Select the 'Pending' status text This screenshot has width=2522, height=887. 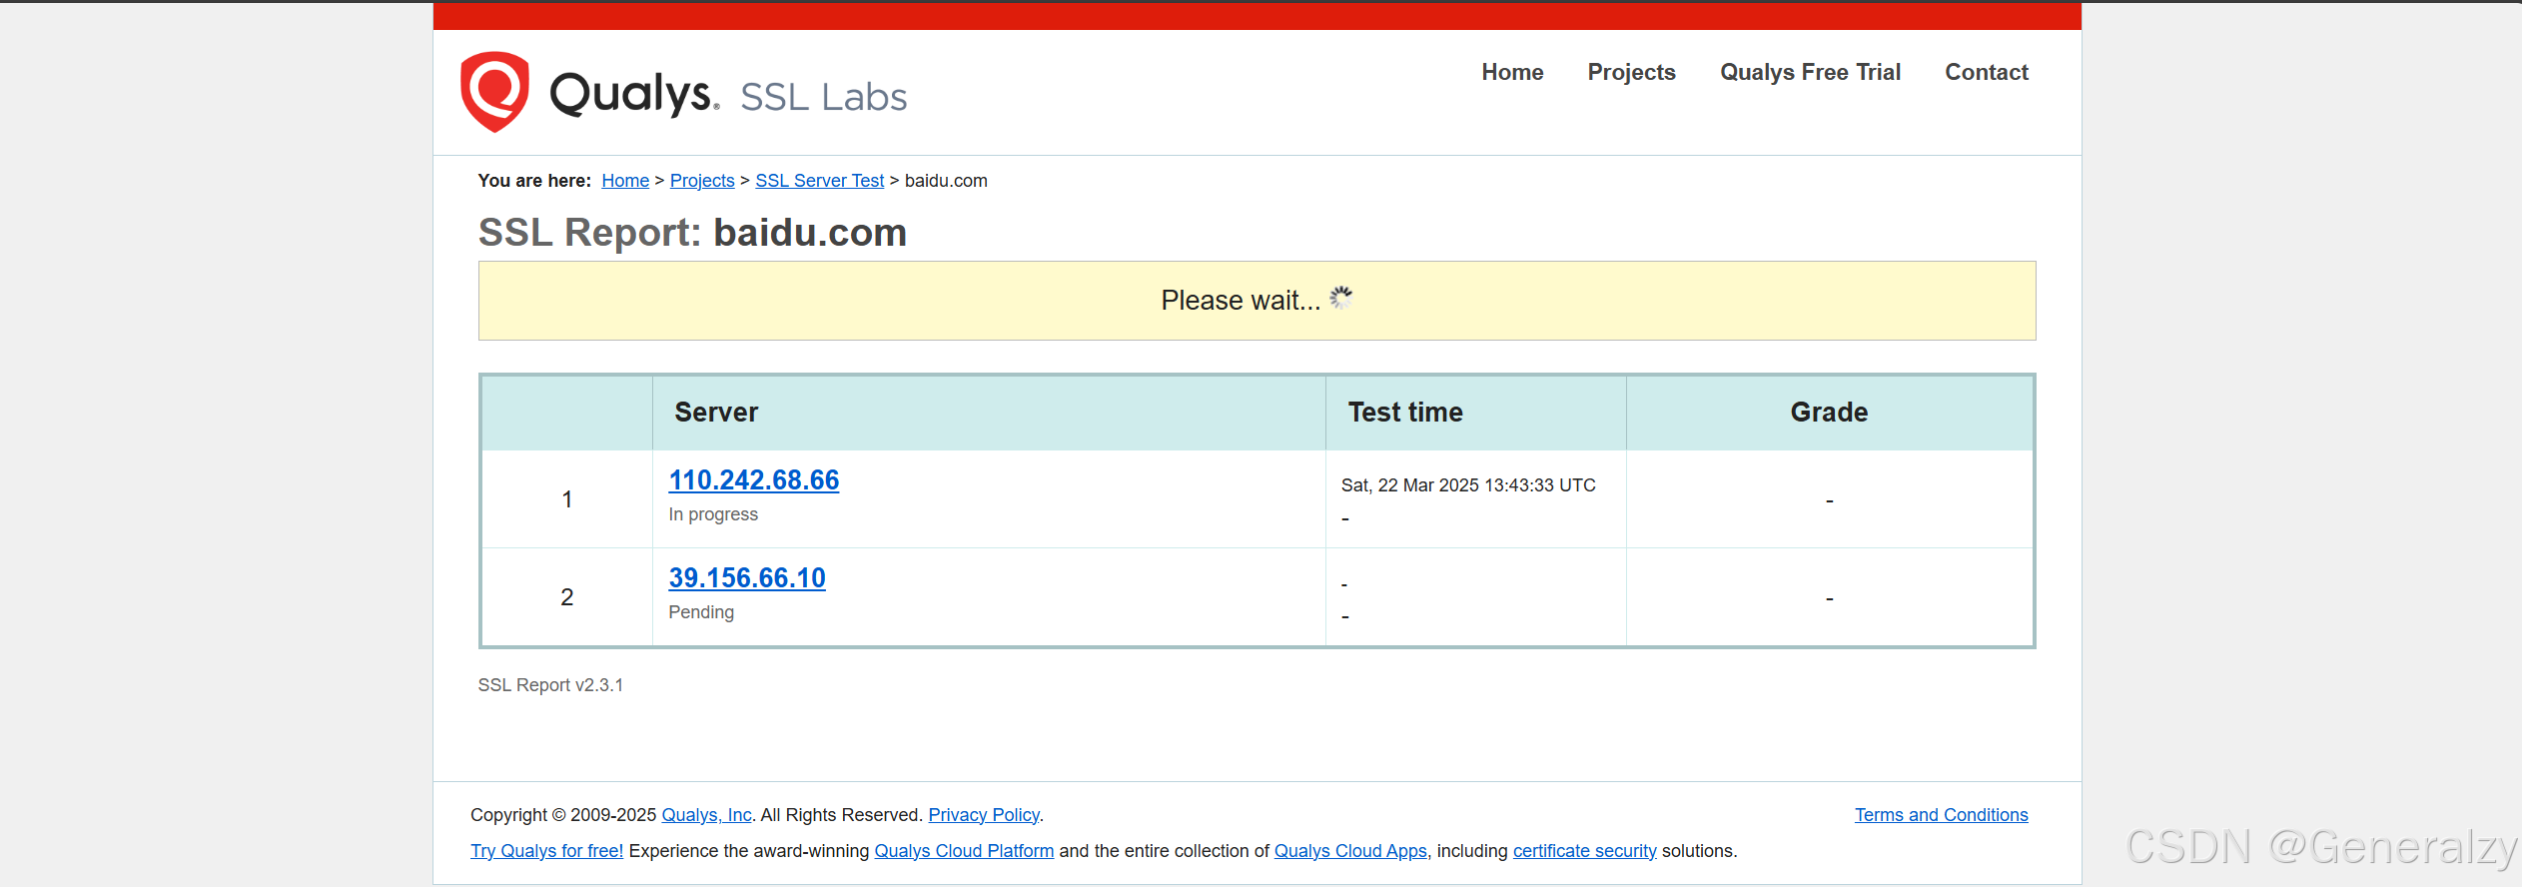coord(701,612)
